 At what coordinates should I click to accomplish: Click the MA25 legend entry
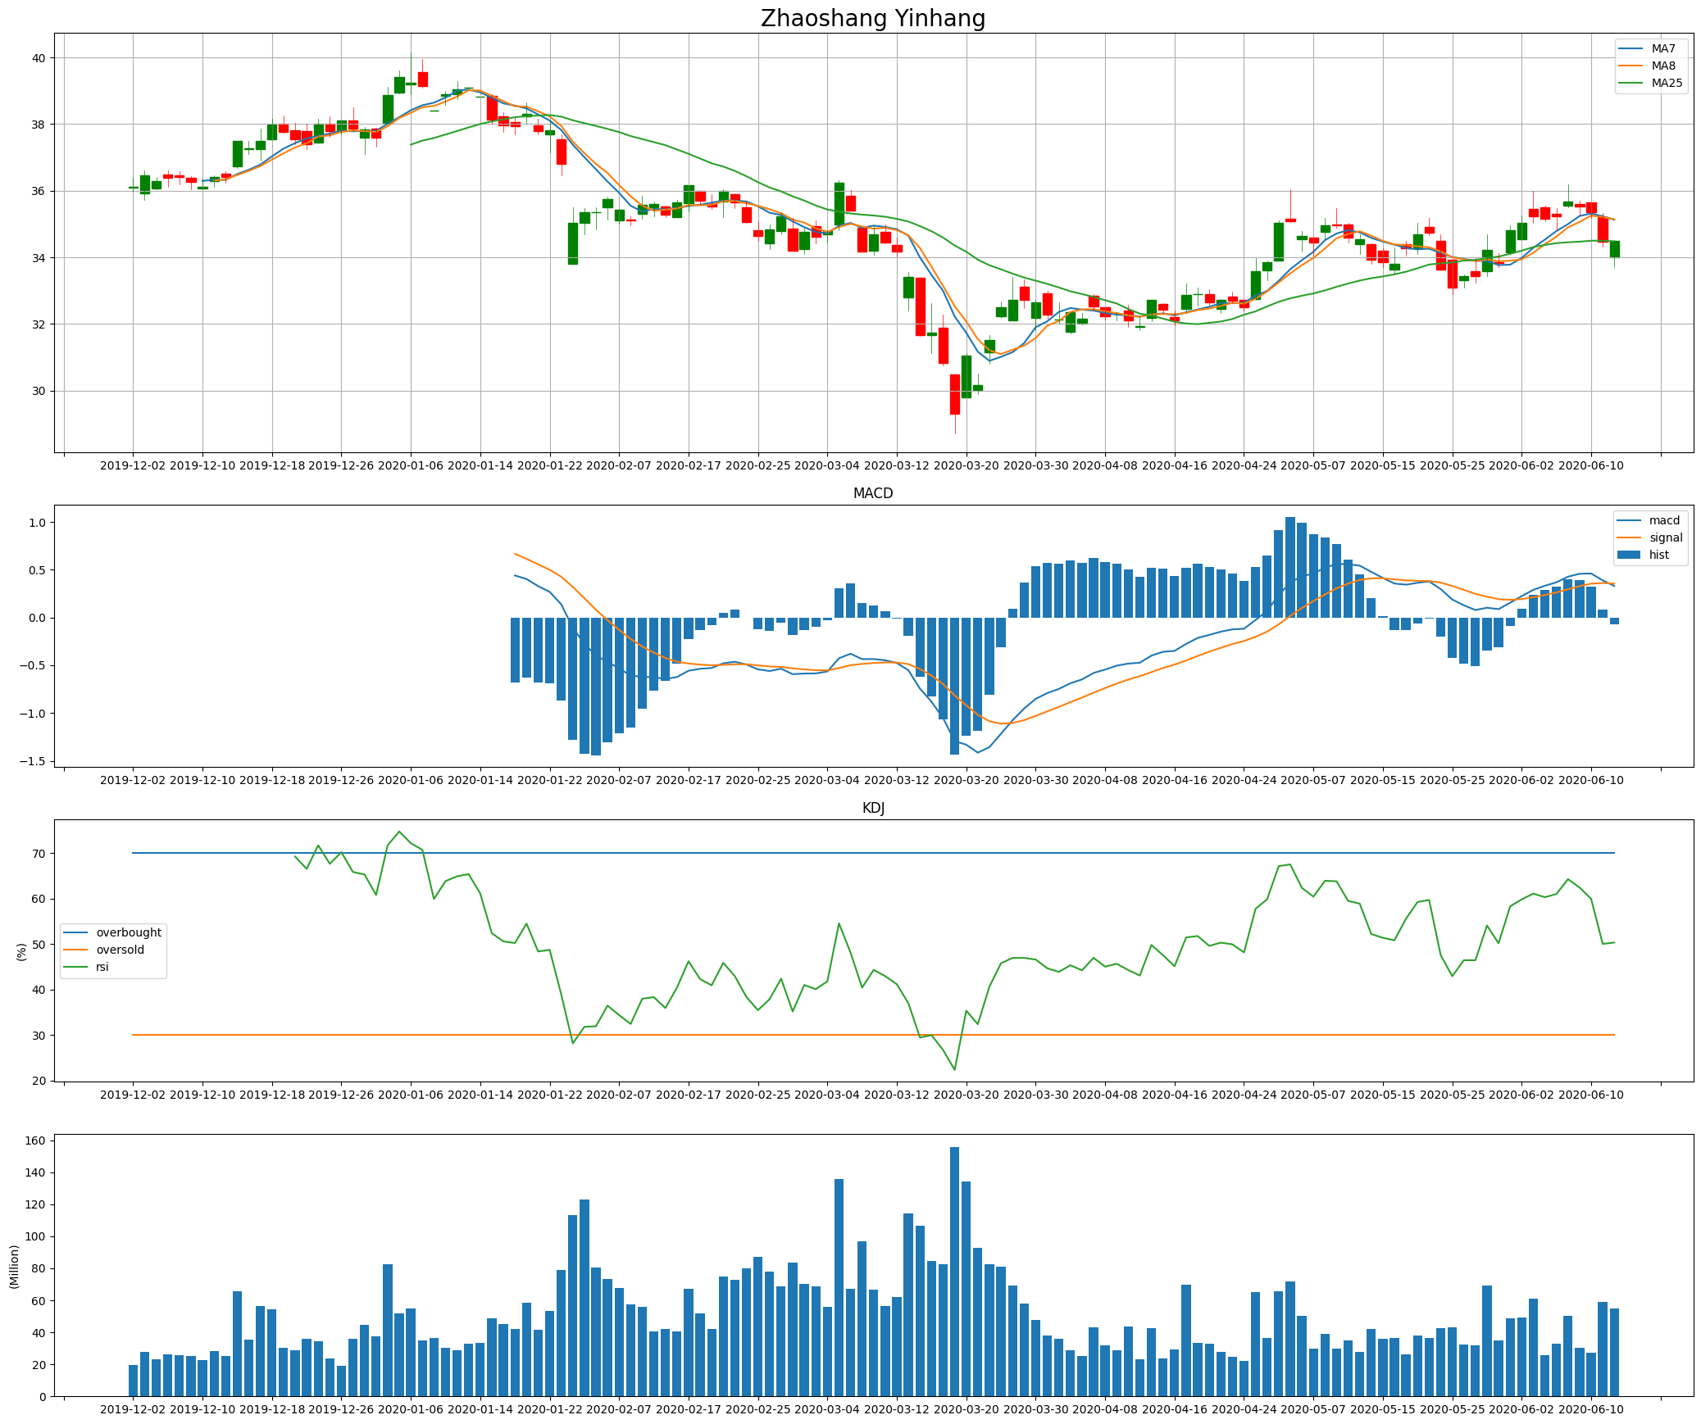(1666, 83)
